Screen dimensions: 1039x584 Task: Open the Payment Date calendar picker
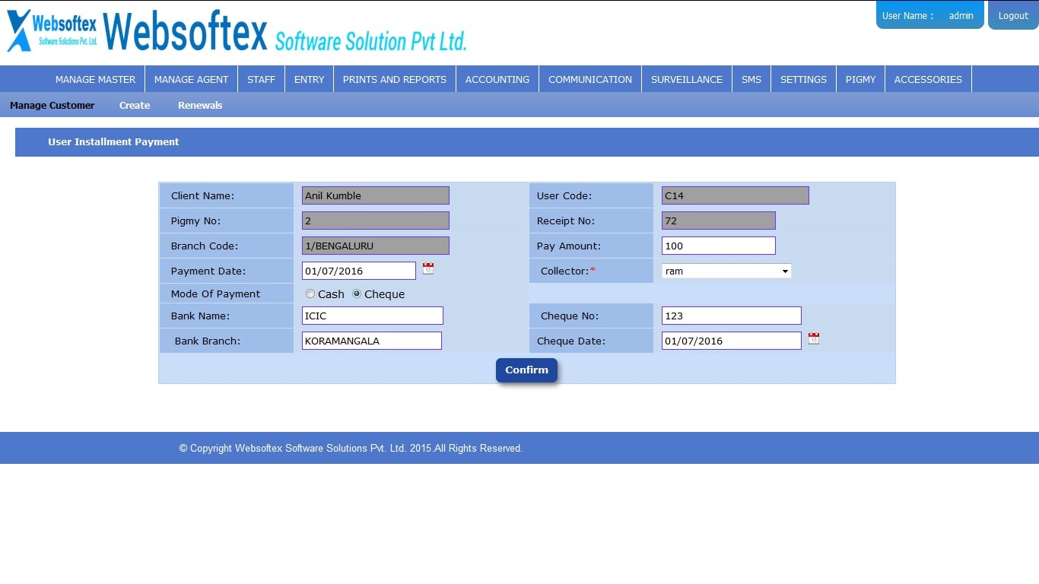(x=428, y=268)
